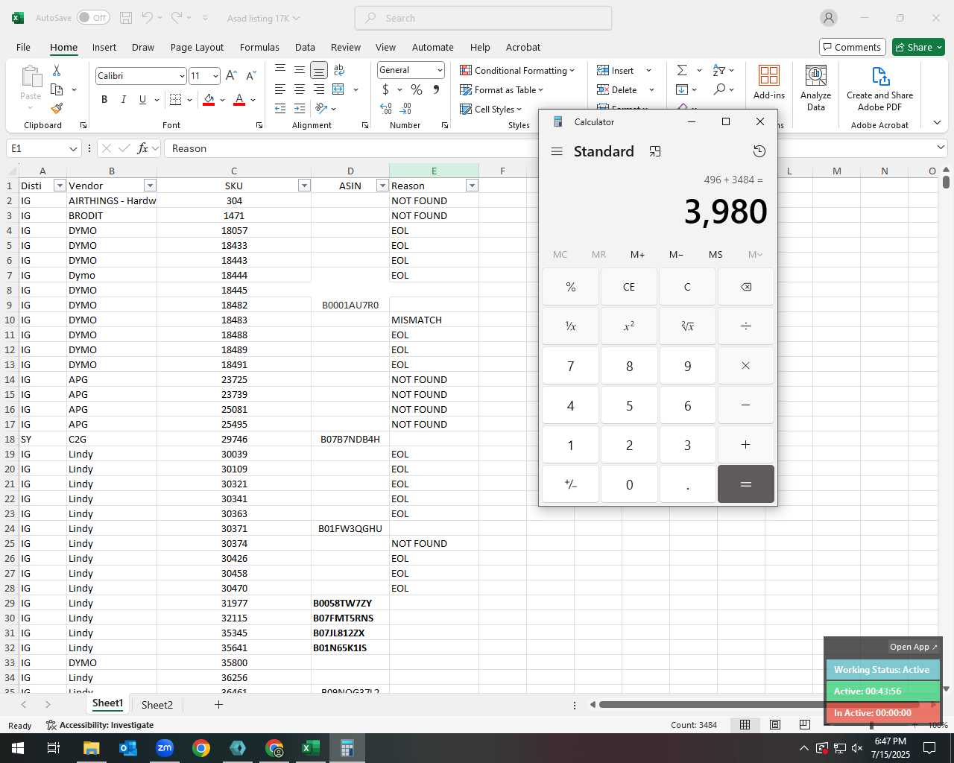Toggle the AutoSave switch
Image resolution: width=954 pixels, height=763 pixels.
(92, 18)
